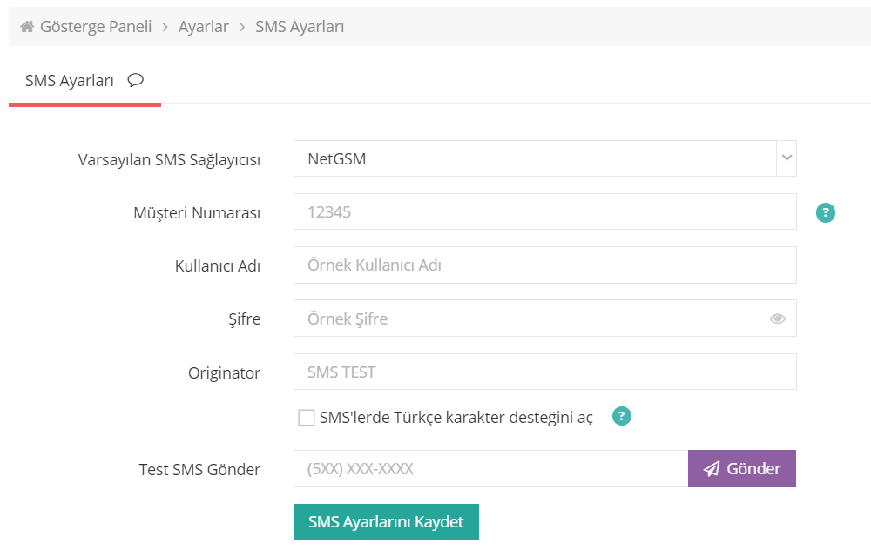The image size is (871, 557).
Task: Open Gösterge Paneli breadcrumb link
Action: click(96, 27)
